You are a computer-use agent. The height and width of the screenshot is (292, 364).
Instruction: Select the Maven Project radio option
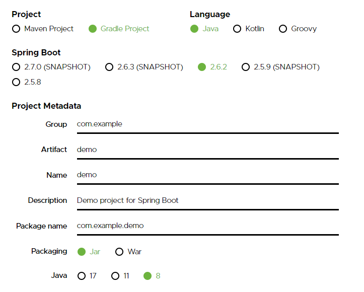[x=16, y=29]
